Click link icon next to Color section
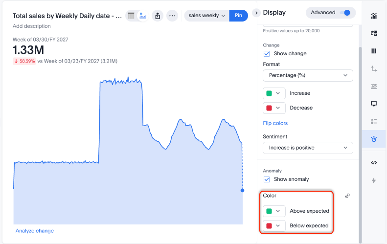The height and width of the screenshot is (244, 387). pyautogui.click(x=347, y=196)
